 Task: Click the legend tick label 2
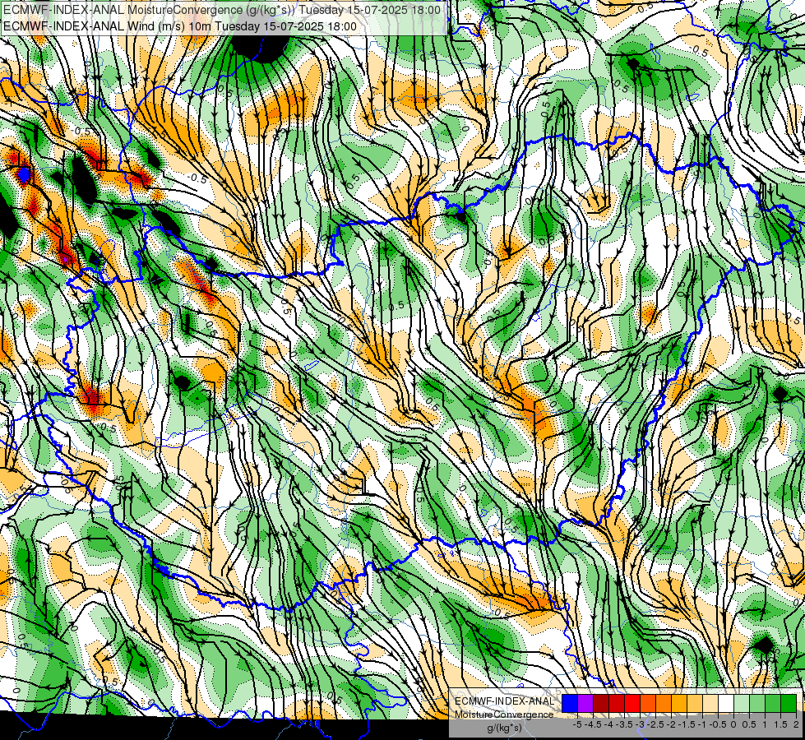coord(796,724)
